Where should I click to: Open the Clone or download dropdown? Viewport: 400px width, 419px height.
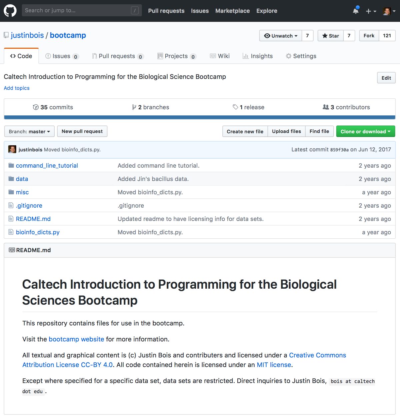click(x=365, y=132)
